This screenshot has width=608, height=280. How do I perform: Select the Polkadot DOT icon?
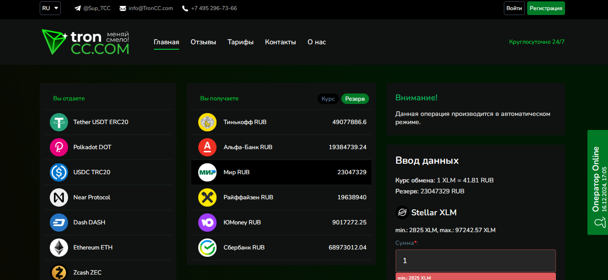coord(59,147)
